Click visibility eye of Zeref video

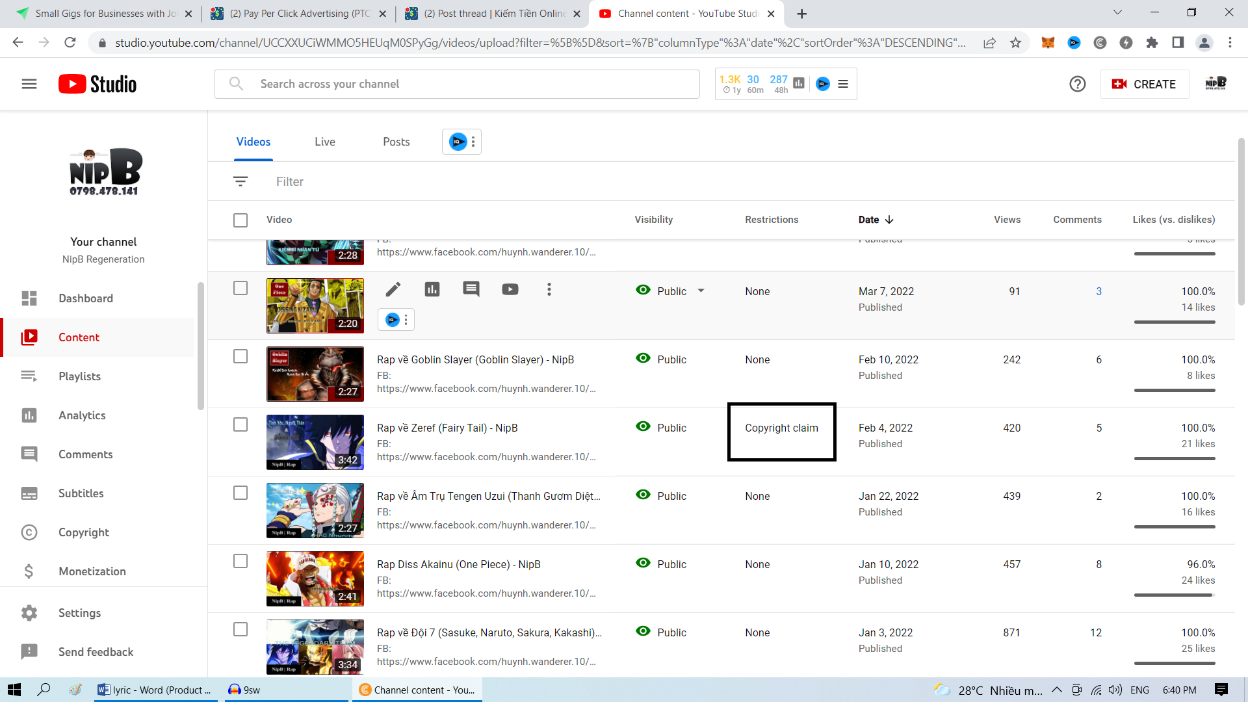pos(643,426)
